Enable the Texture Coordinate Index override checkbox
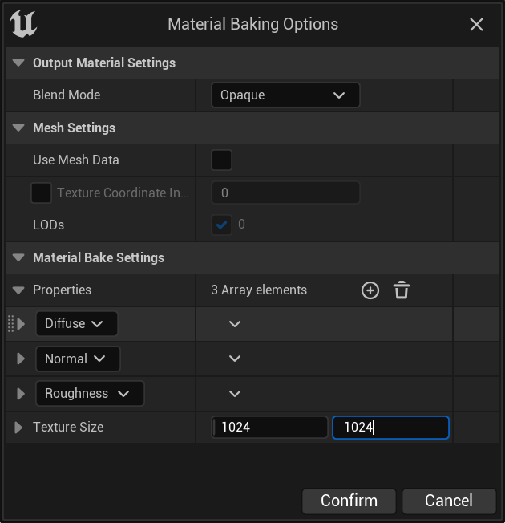This screenshot has width=505, height=523. (x=41, y=193)
